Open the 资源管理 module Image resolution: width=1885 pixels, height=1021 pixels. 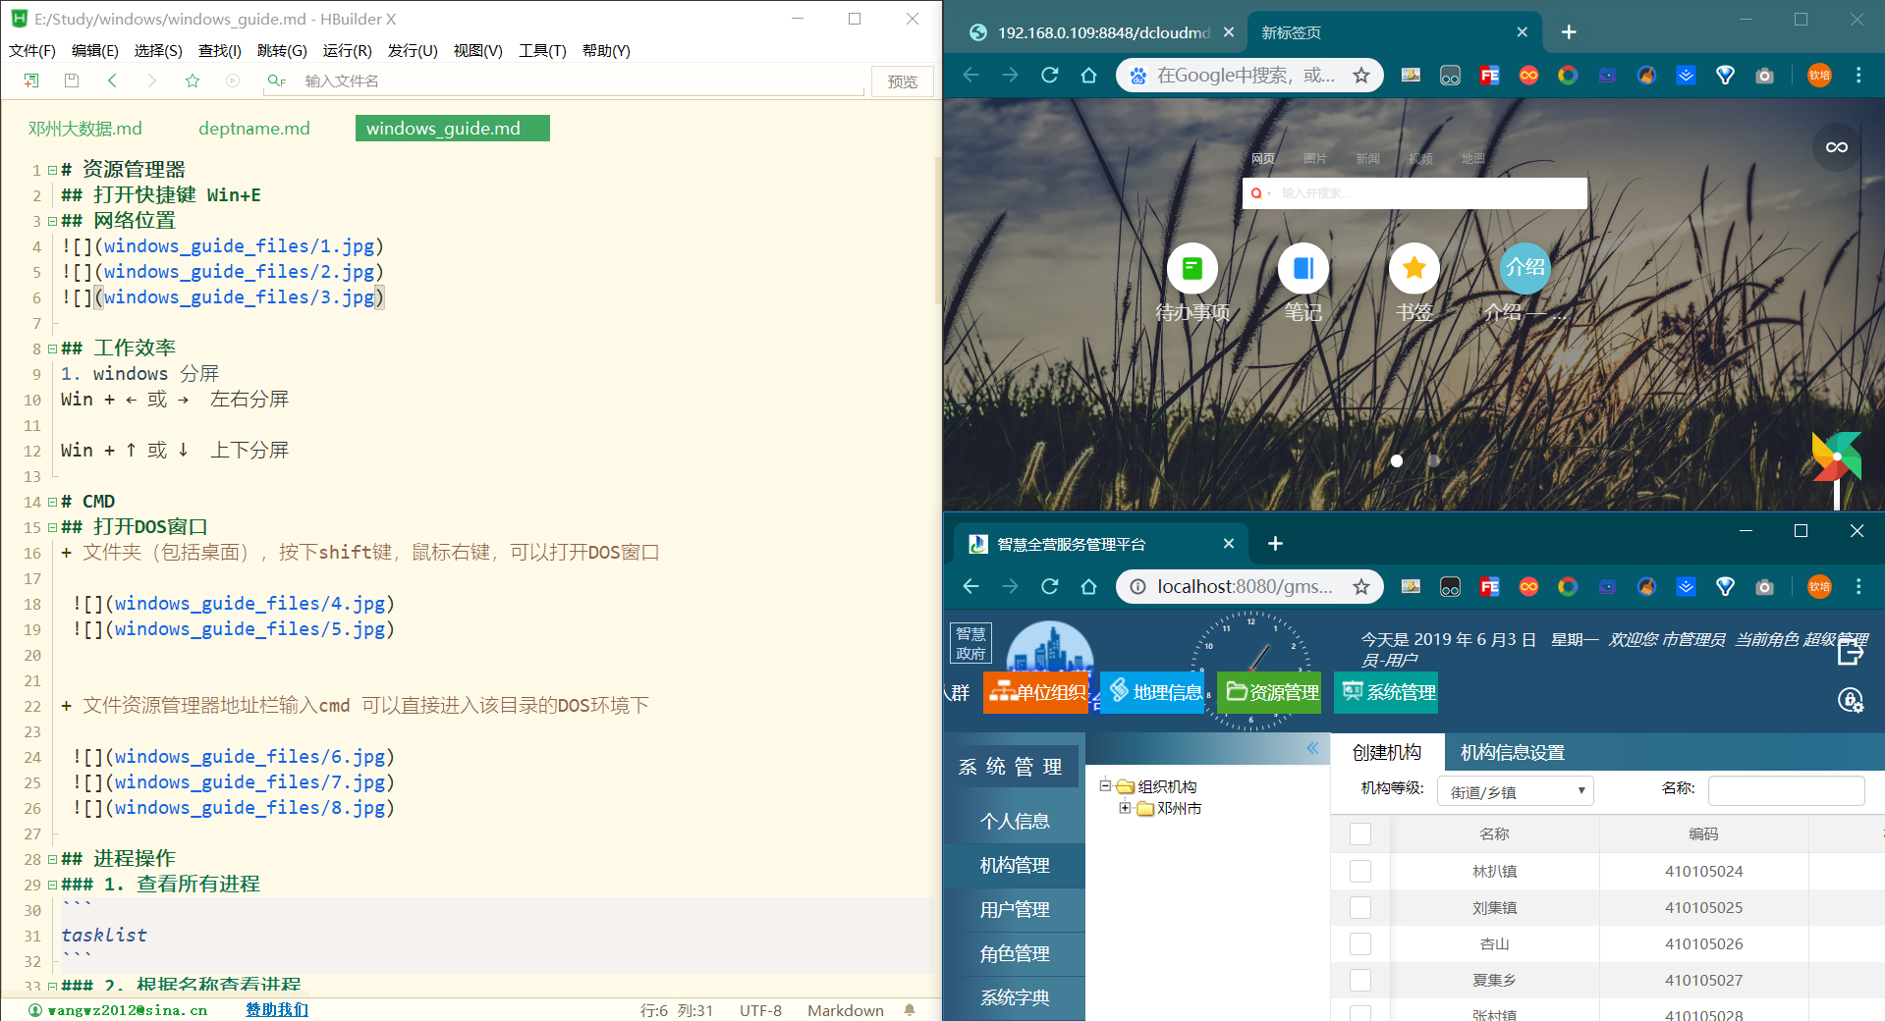point(1268,692)
